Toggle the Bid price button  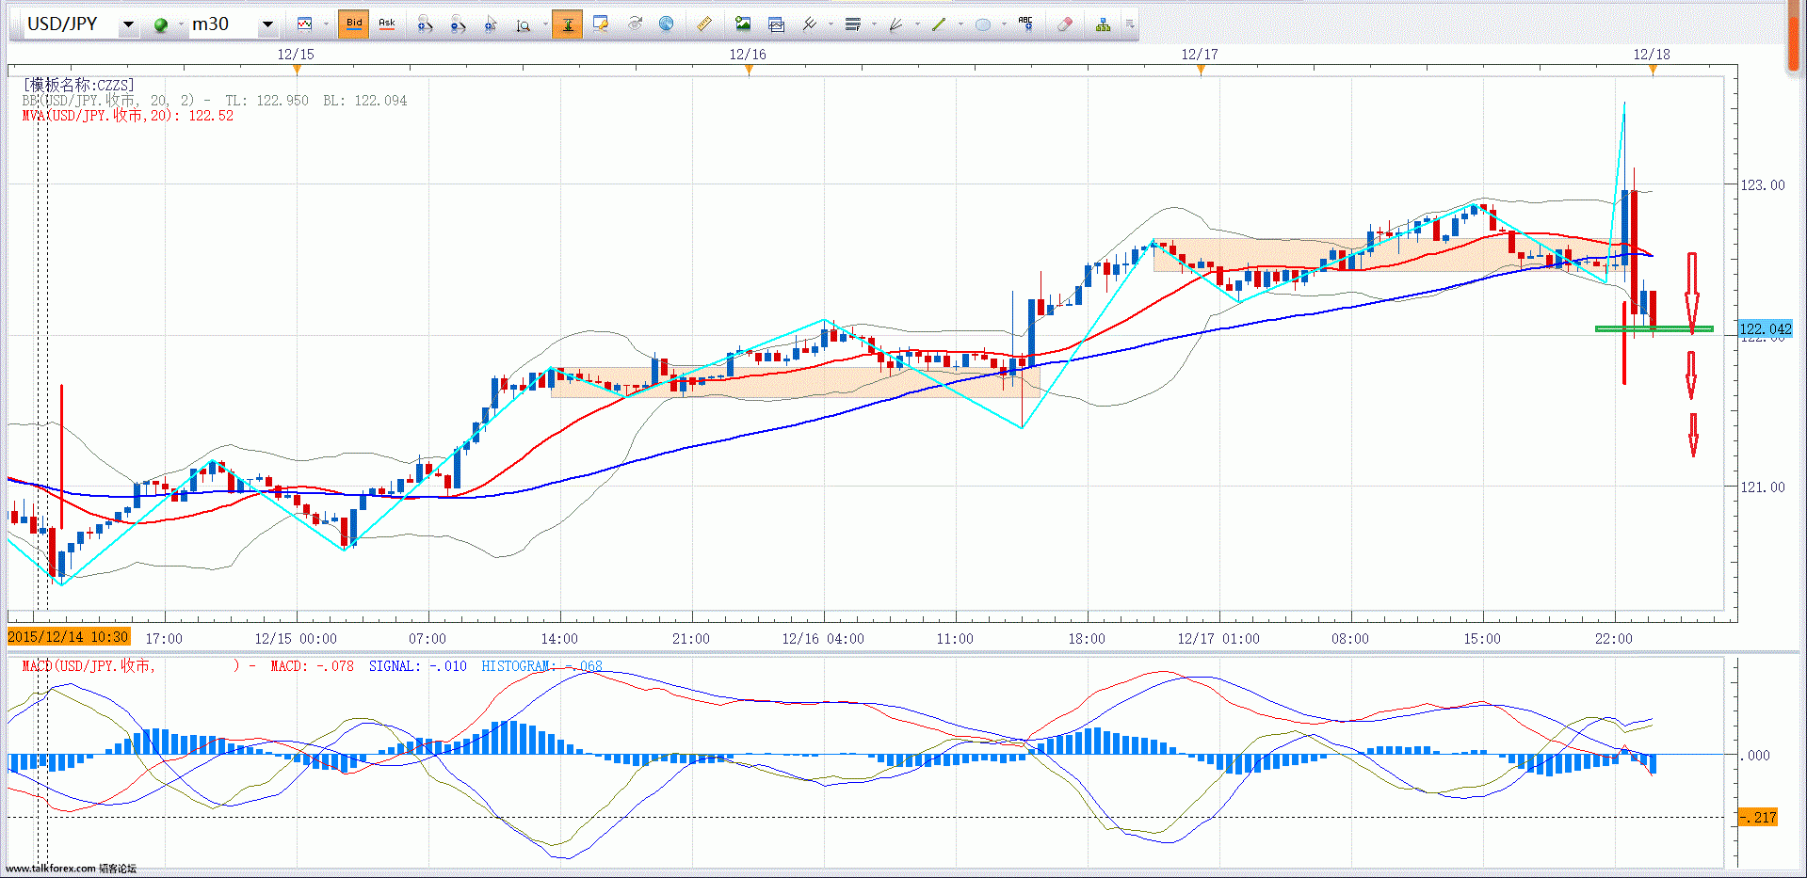pos(354,24)
